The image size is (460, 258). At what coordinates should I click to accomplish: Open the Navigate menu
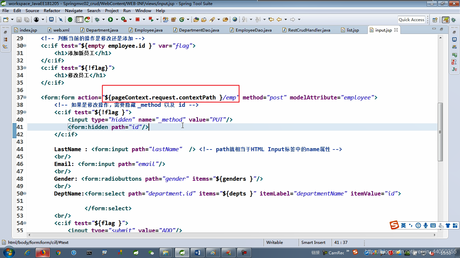pyautogui.click(x=74, y=10)
